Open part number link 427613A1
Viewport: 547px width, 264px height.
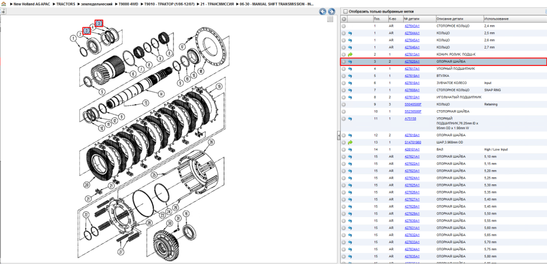pos(412,55)
